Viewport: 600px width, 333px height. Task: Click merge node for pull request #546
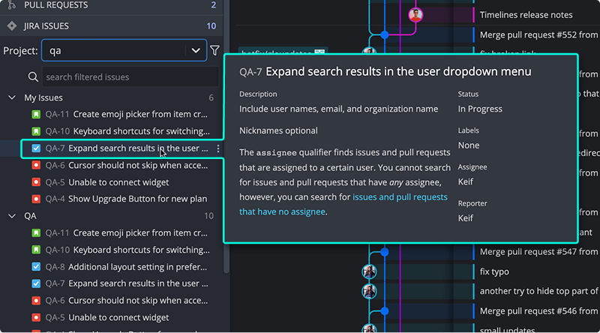pyautogui.click(x=385, y=310)
